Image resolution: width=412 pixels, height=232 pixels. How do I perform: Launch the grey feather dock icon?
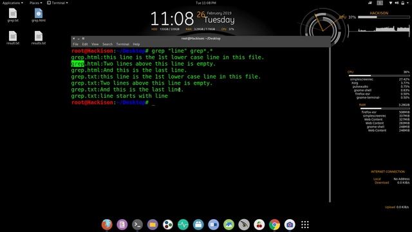(244, 225)
